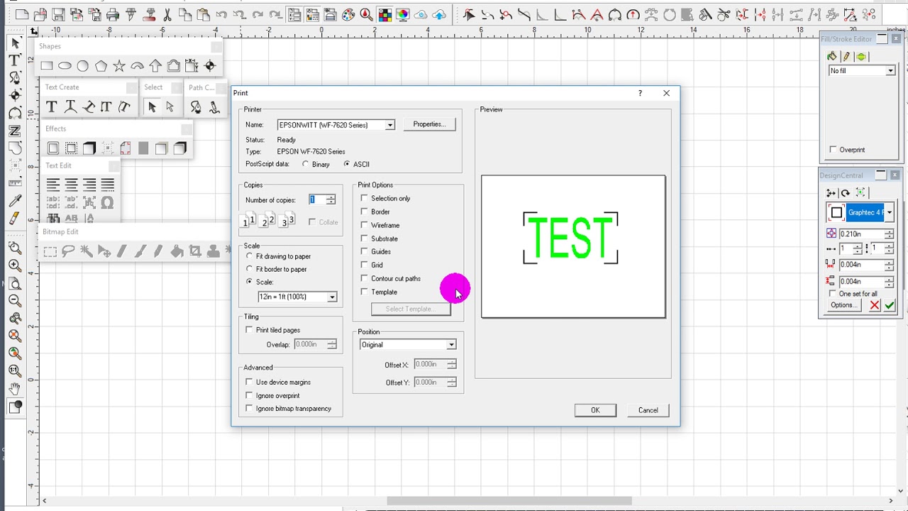Viewport: 908px width, 511px height.
Task: Select the crop tool in Bitmap Edit
Action: (194, 251)
